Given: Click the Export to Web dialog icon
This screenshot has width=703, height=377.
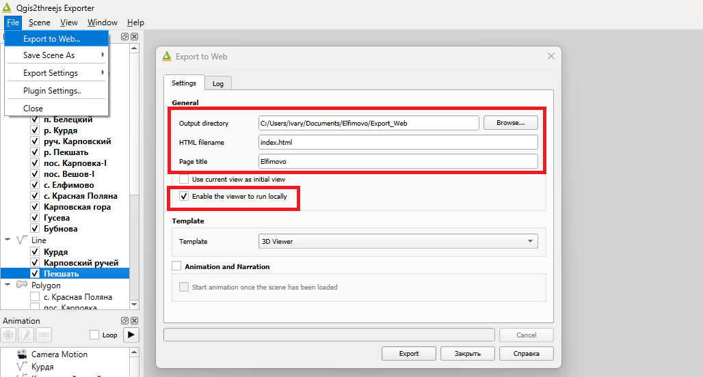Looking at the screenshot, I should coord(167,56).
